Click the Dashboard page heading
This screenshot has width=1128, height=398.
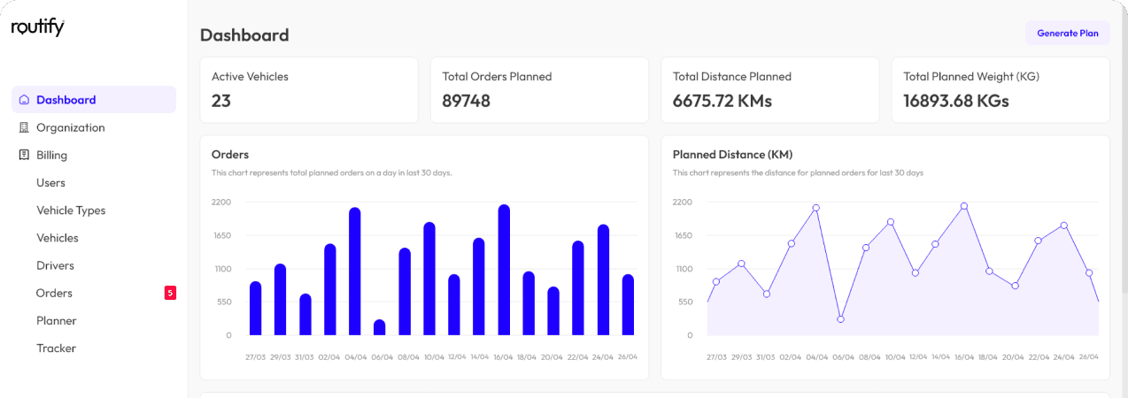[x=244, y=35]
